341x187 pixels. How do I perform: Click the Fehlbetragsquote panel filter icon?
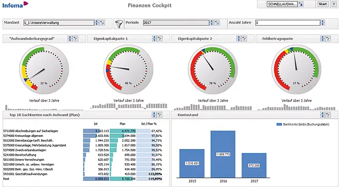(328, 38)
